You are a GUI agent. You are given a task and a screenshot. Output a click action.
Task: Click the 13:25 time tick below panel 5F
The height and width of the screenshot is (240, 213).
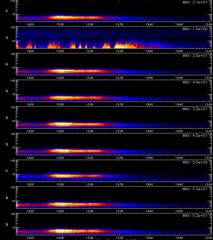point(60,131)
